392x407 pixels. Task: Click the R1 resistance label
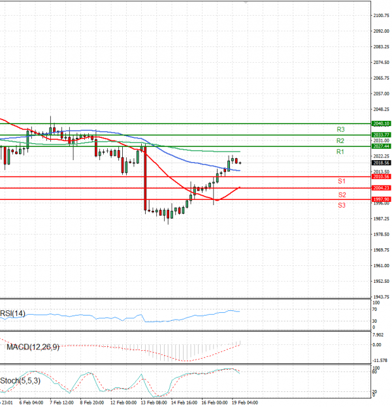[340, 152]
